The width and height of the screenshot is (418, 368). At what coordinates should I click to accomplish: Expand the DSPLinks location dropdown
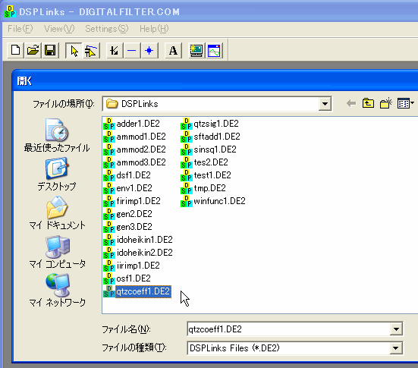tap(325, 104)
